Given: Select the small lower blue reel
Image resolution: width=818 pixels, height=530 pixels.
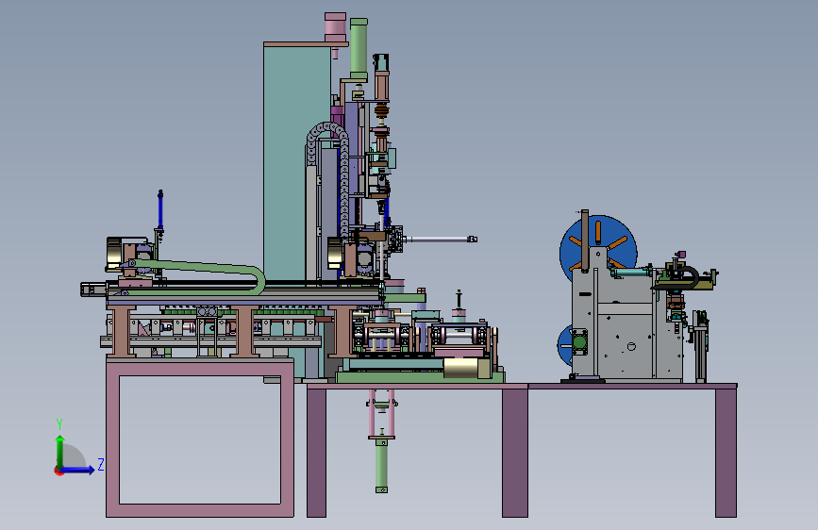Looking at the screenshot, I should pyautogui.click(x=565, y=346).
